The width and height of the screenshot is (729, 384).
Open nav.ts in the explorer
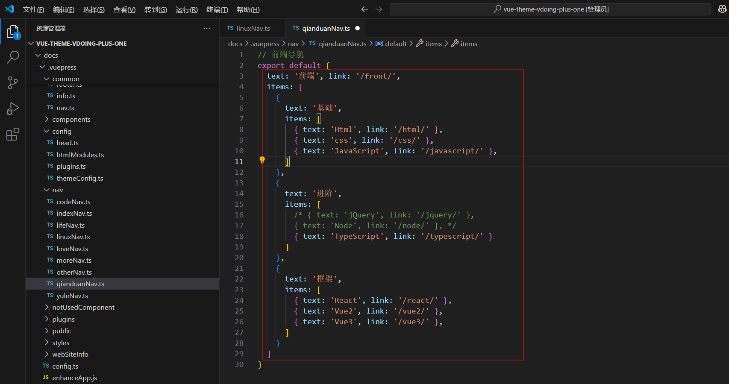point(122,108)
